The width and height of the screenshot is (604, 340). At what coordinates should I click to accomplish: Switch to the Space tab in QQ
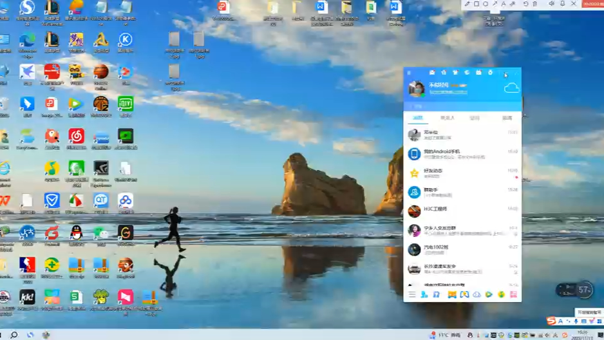[x=475, y=118]
